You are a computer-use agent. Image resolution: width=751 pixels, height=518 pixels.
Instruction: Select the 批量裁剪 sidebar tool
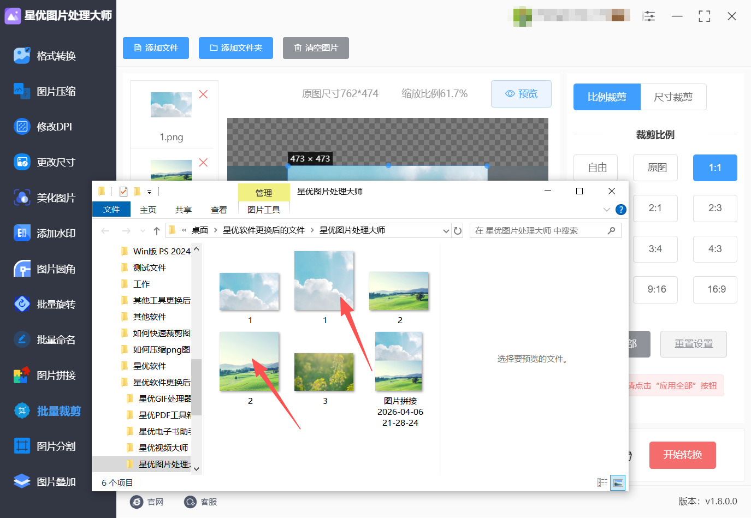(x=48, y=410)
